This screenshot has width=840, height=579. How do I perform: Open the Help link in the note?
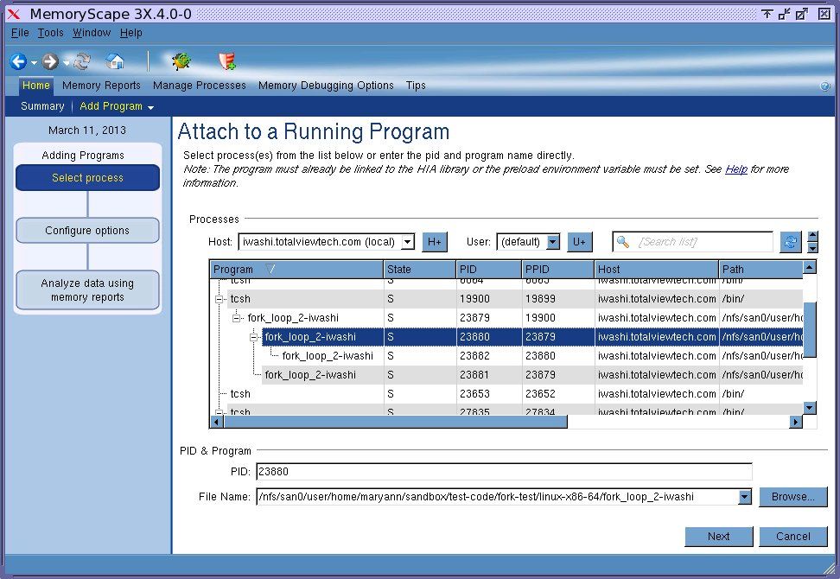735,169
